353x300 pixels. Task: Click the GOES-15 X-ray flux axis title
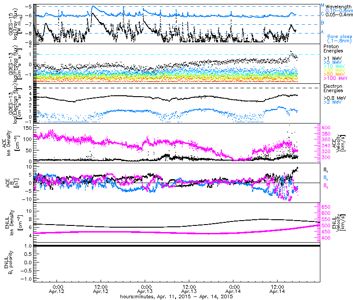(15, 24)
